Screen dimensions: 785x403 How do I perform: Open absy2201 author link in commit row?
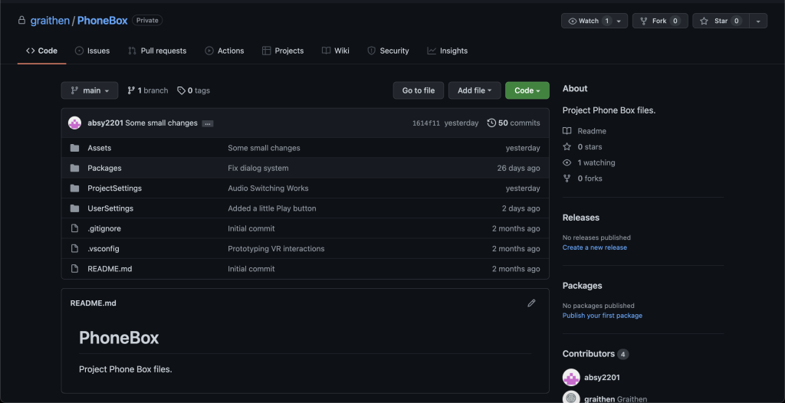click(x=105, y=123)
